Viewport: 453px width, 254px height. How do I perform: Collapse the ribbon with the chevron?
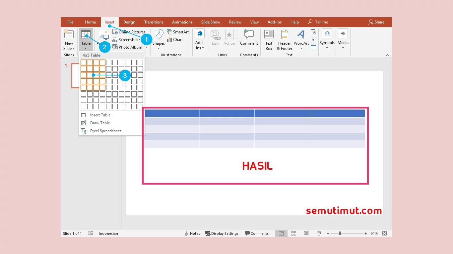(x=387, y=55)
